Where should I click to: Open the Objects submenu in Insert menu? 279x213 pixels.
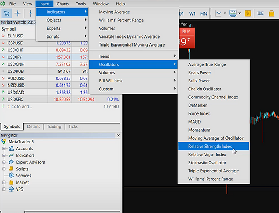point(62,20)
